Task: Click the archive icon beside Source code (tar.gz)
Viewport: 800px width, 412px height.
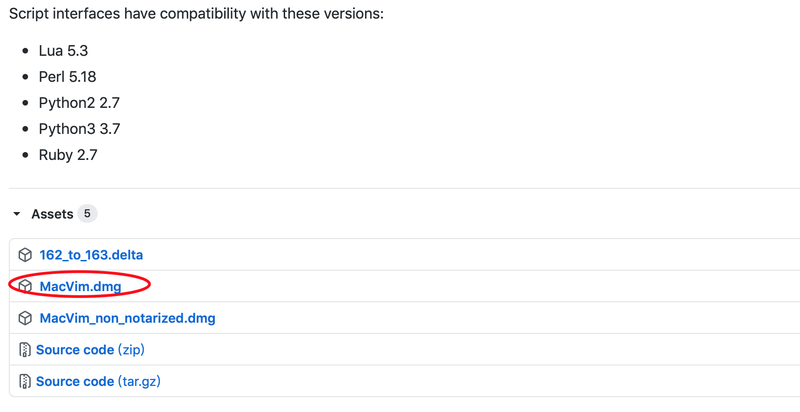Action: pos(25,381)
